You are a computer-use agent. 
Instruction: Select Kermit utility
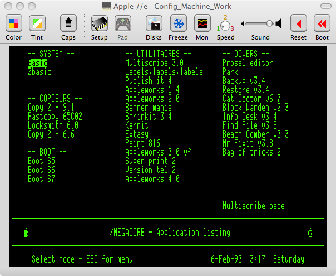pyautogui.click(x=137, y=125)
